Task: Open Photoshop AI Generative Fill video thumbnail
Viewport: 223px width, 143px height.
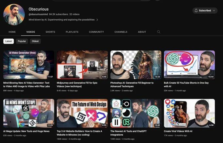Action: [136, 64]
